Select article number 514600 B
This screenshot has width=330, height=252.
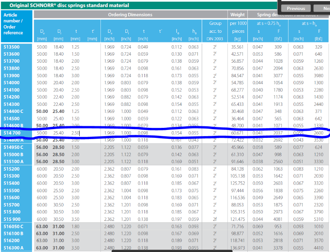13,126
